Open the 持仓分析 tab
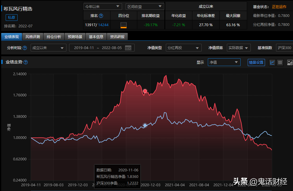The width and height of the screenshot is (293, 191). [x=54, y=37]
